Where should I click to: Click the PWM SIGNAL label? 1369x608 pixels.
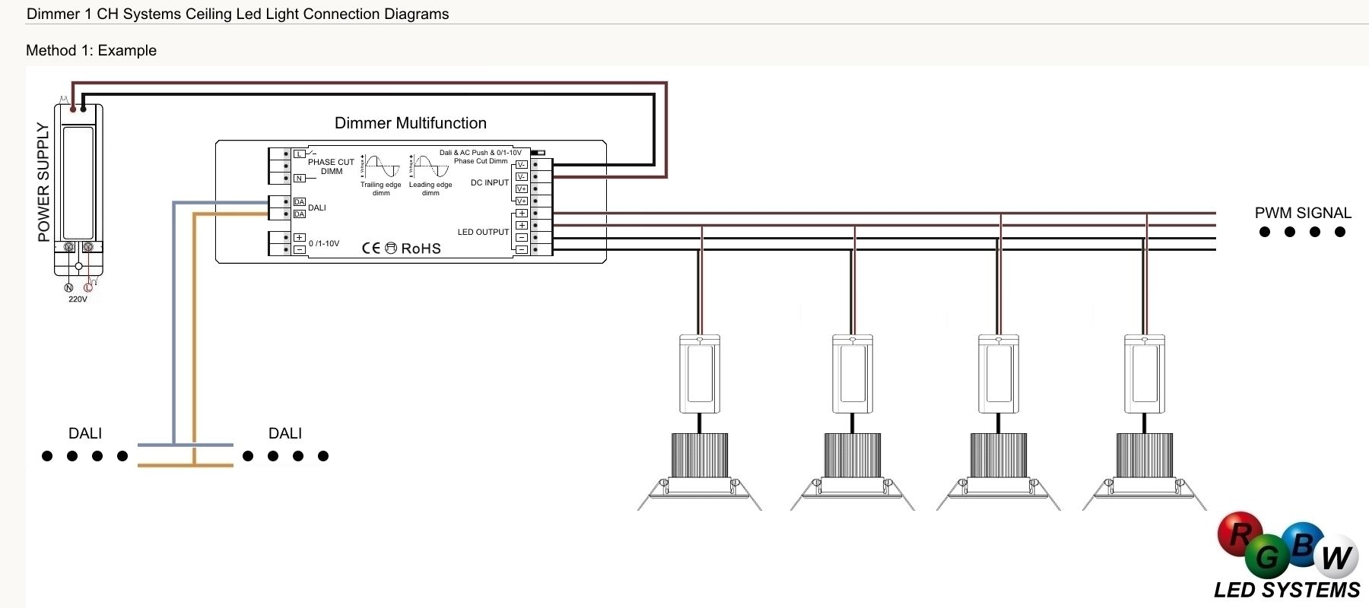coord(1303,214)
